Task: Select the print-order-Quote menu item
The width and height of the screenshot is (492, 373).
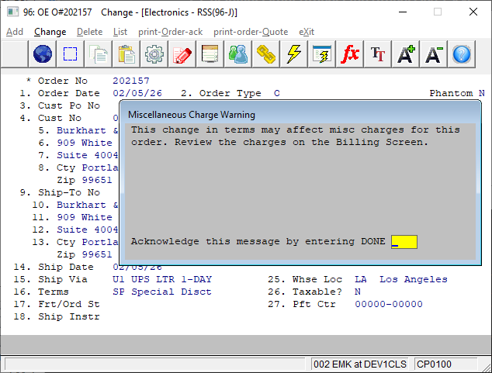Action: point(251,32)
